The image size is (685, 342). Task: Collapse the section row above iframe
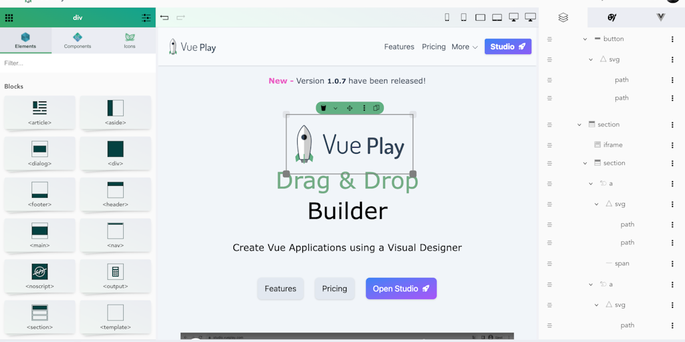(x=579, y=125)
